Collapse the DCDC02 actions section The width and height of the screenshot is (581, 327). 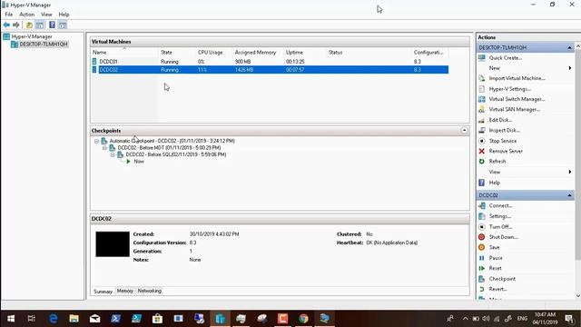click(x=569, y=195)
